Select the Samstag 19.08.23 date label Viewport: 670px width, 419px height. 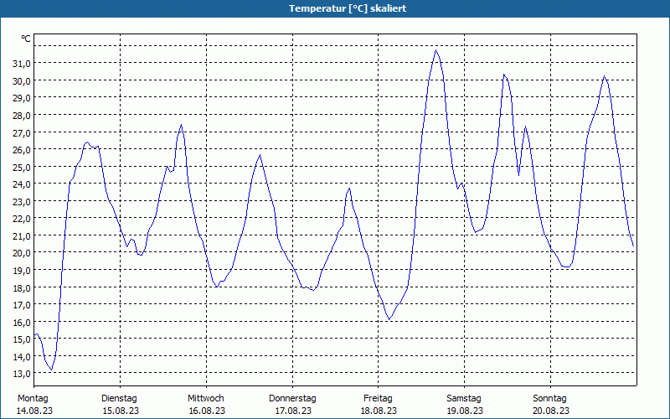(x=464, y=405)
